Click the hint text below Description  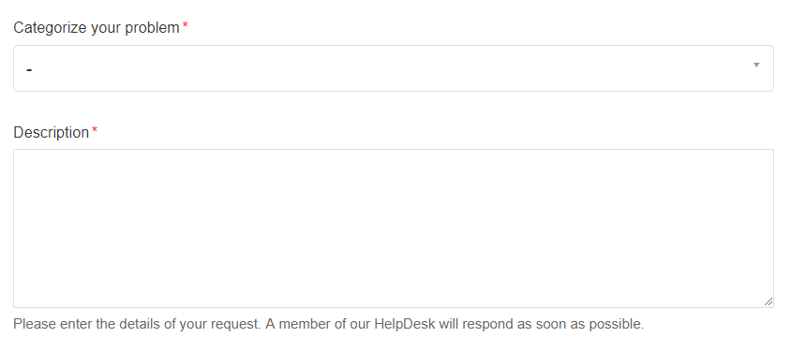(328, 324)
